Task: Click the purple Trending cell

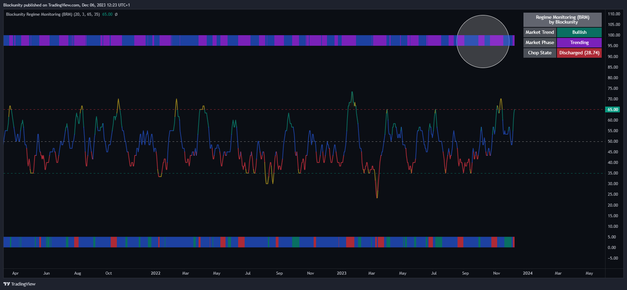Action: [x=579, y=42]
